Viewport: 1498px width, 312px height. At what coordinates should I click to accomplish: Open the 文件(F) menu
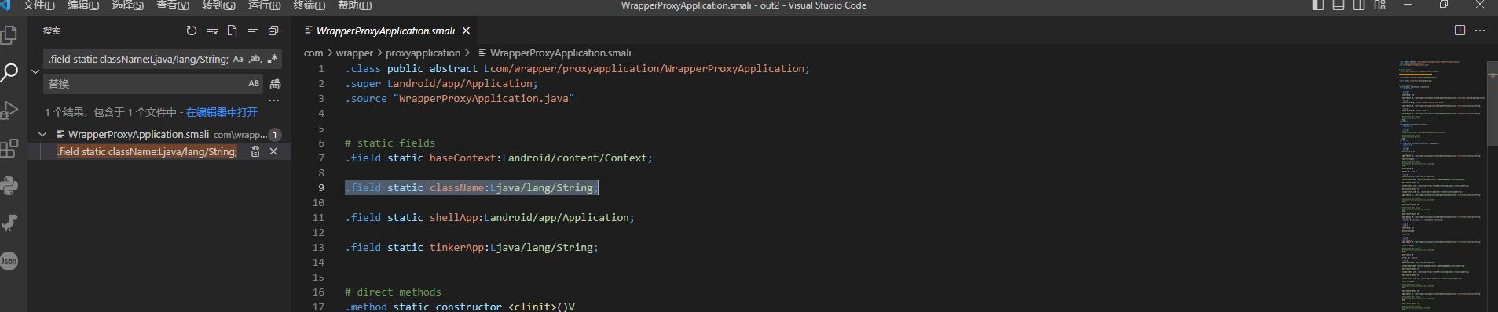pyautogui.click(x=39, y=5)
